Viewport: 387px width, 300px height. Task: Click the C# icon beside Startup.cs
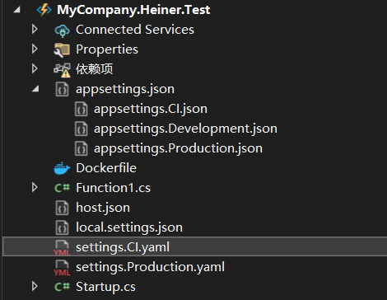click(x=62, y=287)
